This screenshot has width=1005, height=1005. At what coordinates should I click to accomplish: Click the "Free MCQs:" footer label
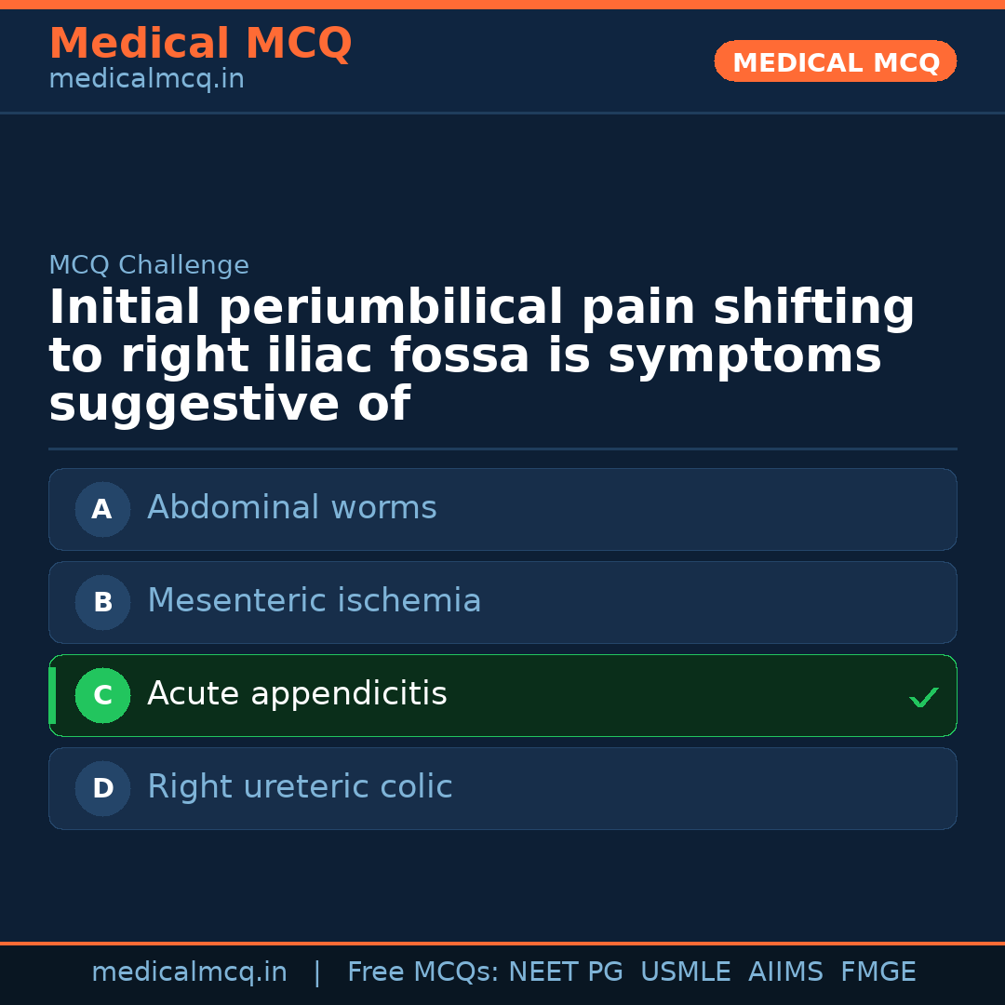pos(422,972)
